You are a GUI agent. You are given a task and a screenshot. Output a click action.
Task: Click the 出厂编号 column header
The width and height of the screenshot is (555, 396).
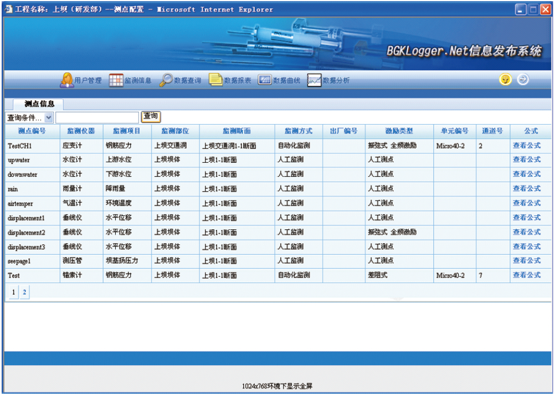(x=343, y=131)
